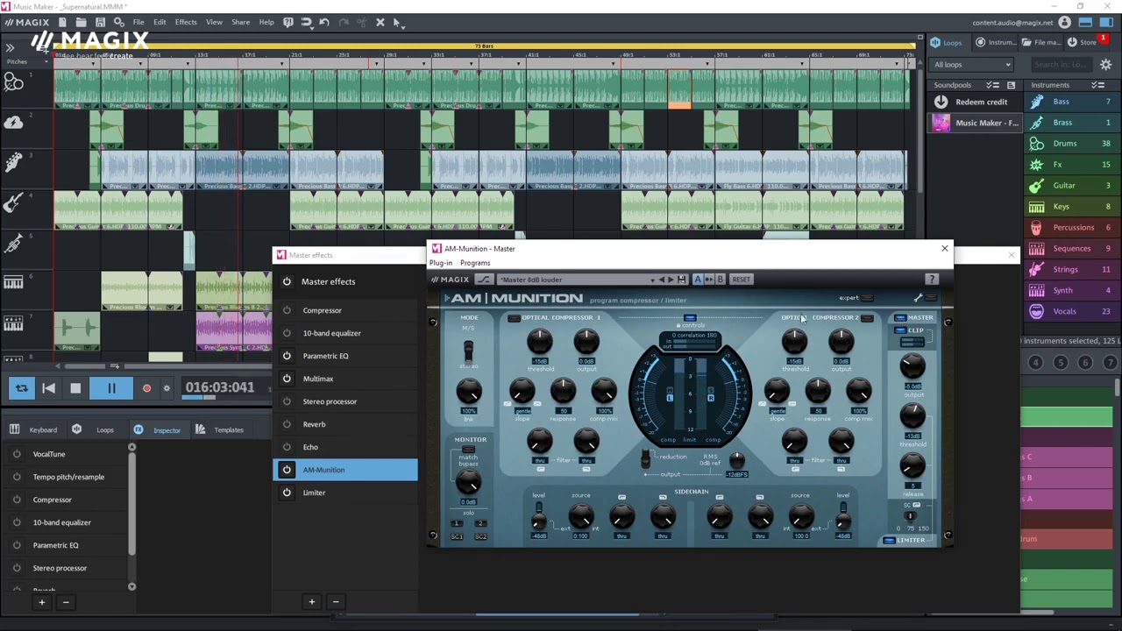
Task: Open the mouse mode pointer tool
Action: pyautogui.click(x=397, y=22)
